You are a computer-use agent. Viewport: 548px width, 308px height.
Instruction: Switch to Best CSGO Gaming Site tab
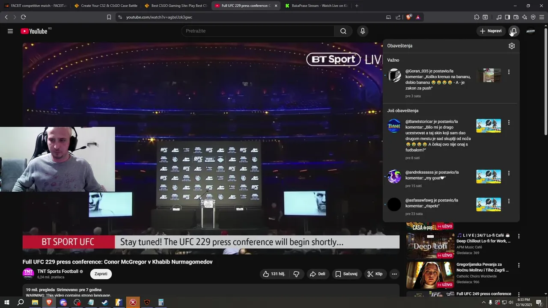(x=176, y=6)
